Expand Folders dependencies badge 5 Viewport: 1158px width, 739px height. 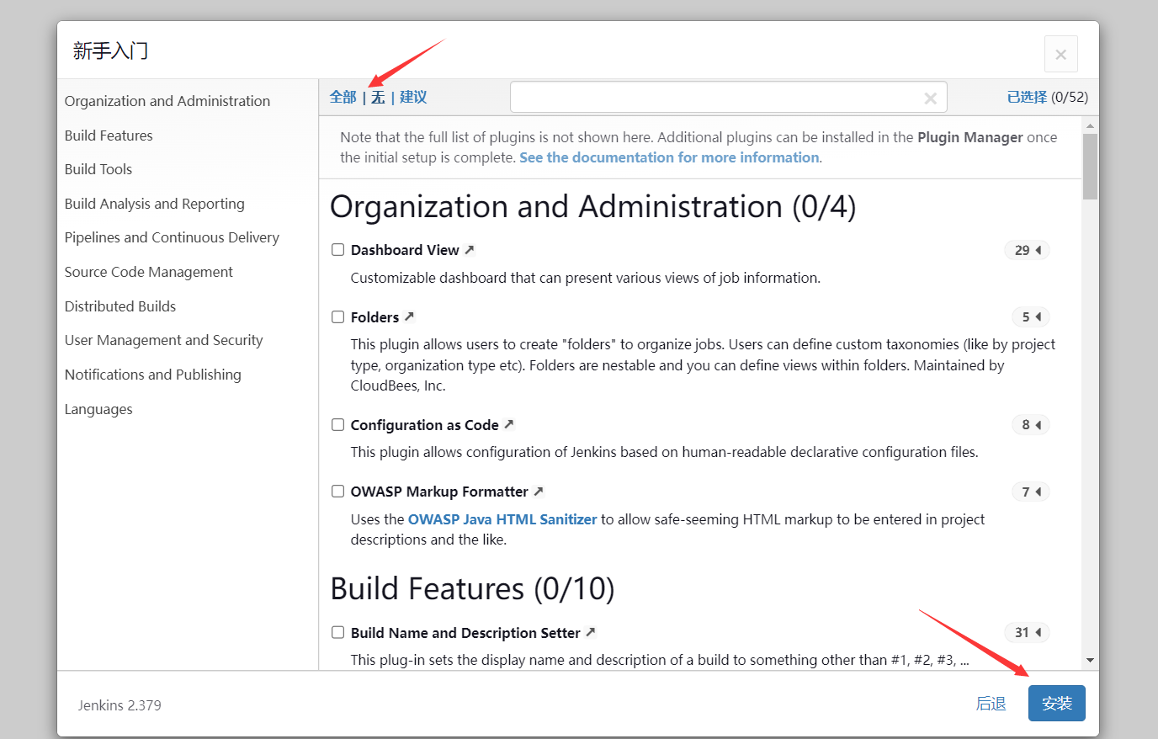1031,316
